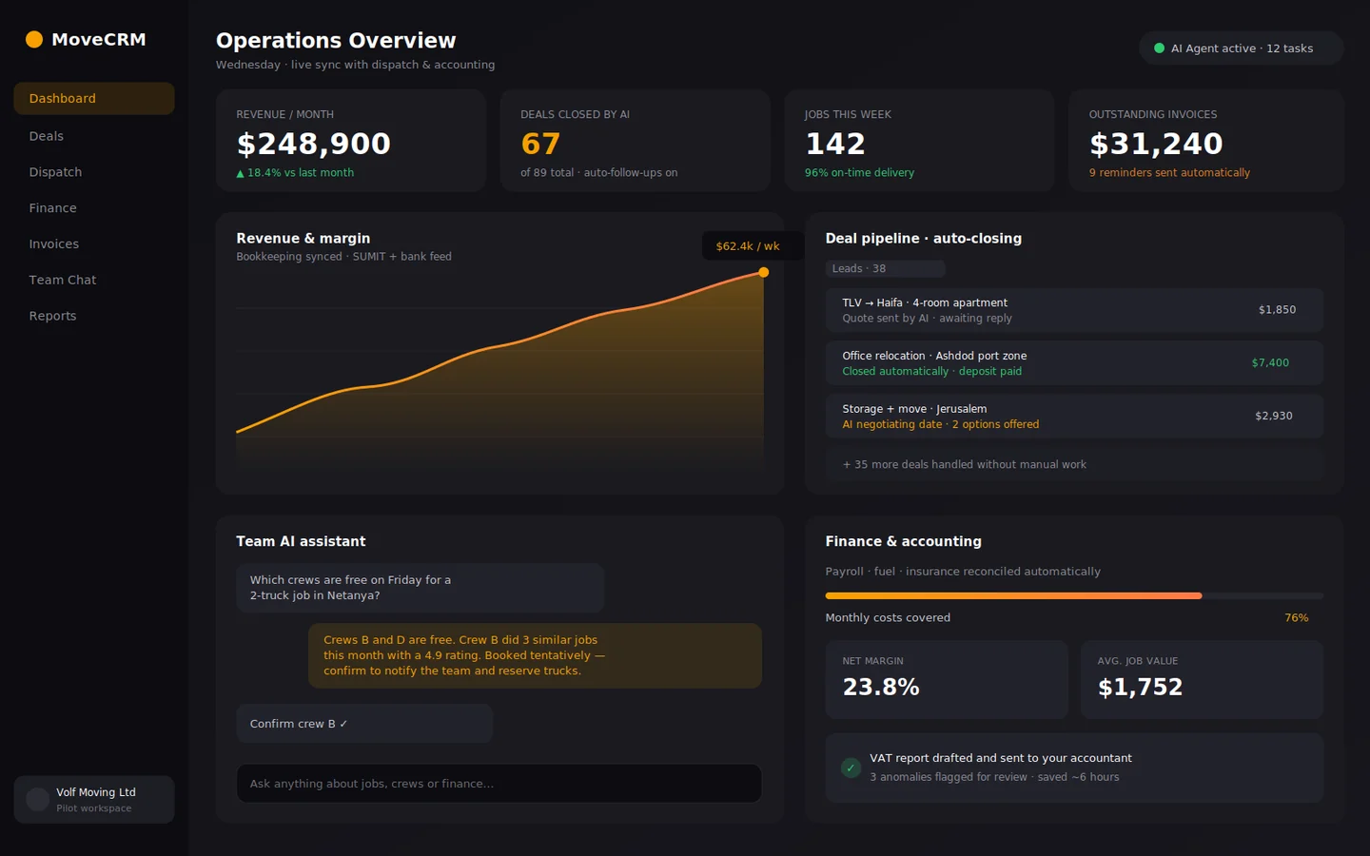Click the 76% costs covered value
This screenshot has height=856, width=1370.
1297,618
